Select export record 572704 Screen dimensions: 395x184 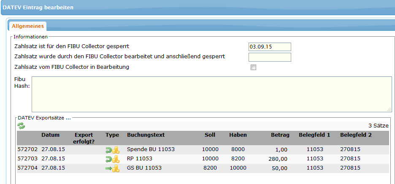click(x=27, y=168)
